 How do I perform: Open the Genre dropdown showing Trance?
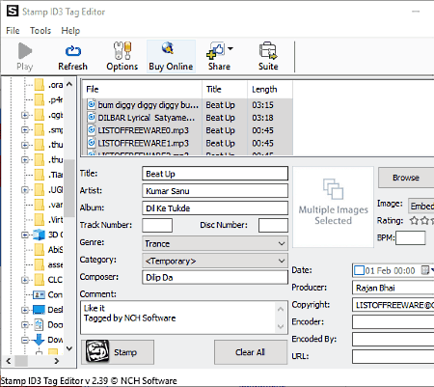point(215,243)
